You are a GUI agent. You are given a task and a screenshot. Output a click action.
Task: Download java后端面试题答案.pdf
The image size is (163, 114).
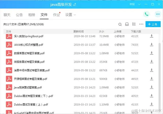[152, 87]
